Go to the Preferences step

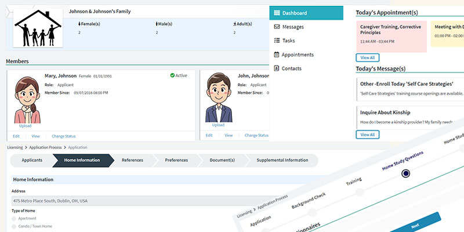pyautogui.click(x=176, y=161)
